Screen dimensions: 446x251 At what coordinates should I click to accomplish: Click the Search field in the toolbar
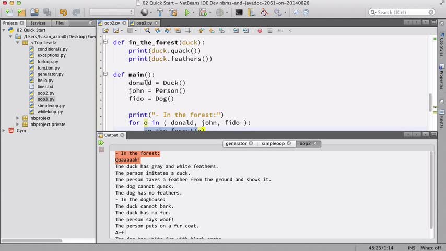click(401, 12)
